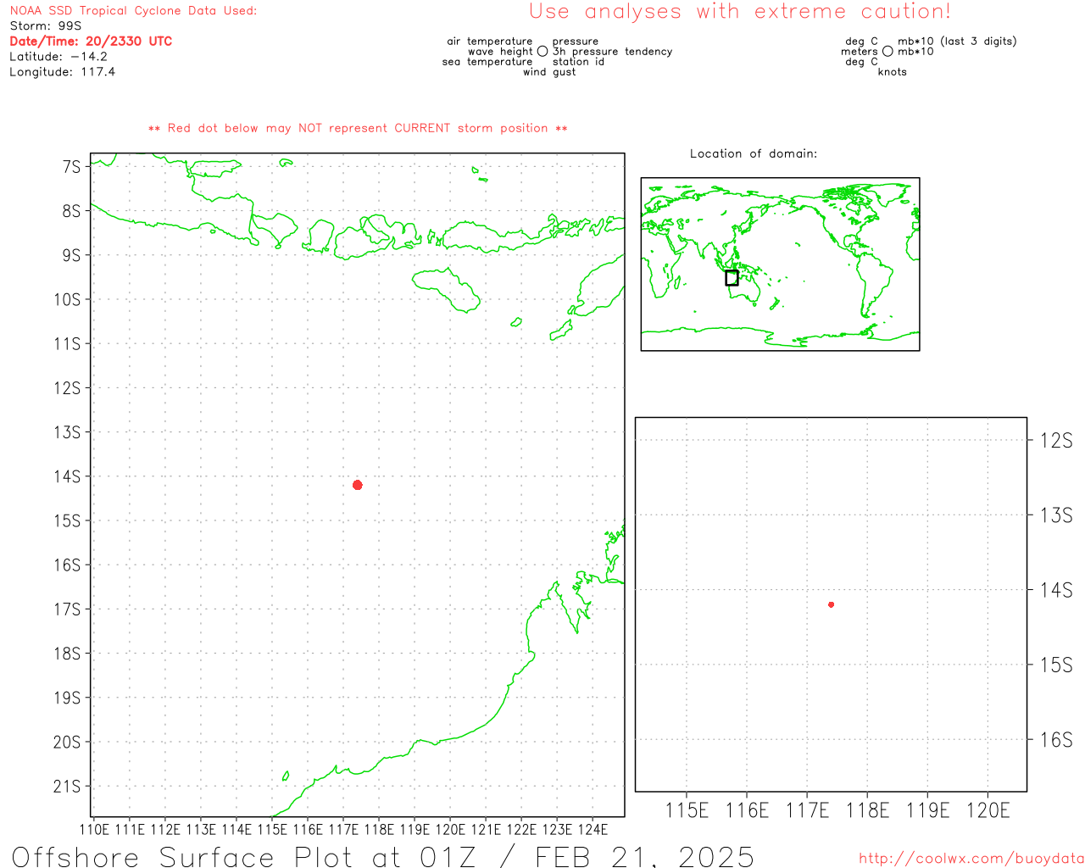Click 'air temperature' legend label
1085x868 pixels.
pos(490,42)
